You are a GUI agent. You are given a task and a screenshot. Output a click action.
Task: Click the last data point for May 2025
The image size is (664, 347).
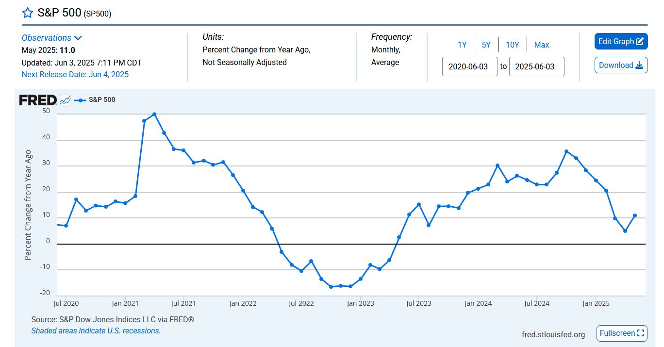(x=635, y=215)
